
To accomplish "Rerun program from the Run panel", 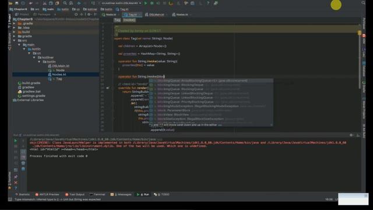I will point(16,141).
